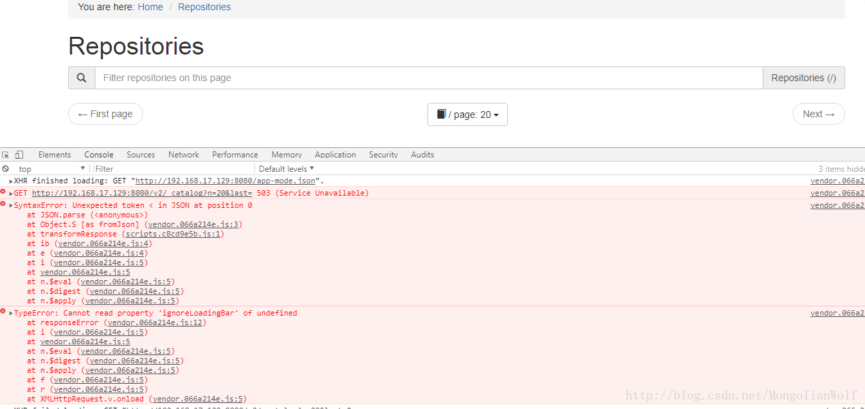Click the Repositories breadcrumb link
The width and height of the screenshot is (865, 409).
click(x=204, y=7)
